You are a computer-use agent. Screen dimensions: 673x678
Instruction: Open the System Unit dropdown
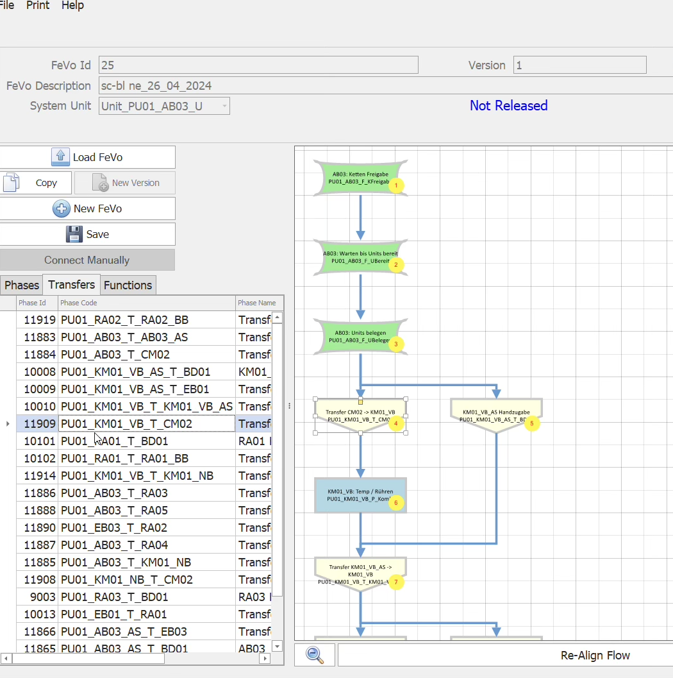224,106
